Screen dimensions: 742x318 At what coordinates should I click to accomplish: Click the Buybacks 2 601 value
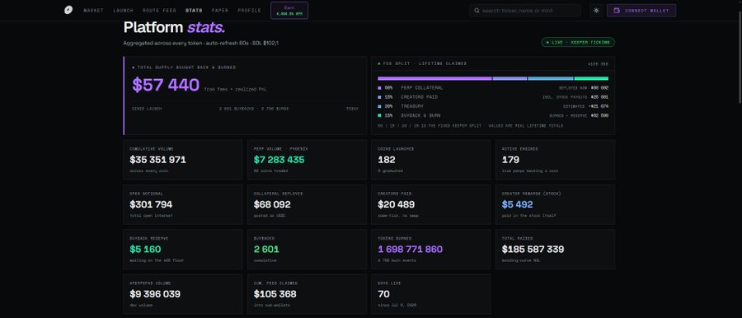click(266, 249)
